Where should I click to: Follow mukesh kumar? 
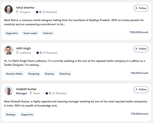[x=141, y=90]
